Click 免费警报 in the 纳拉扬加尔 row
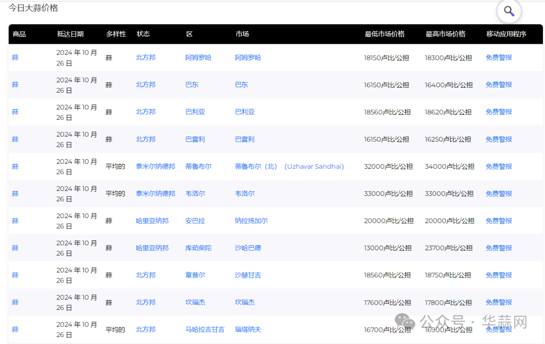The width and height of the screenshot is (545, 344). pyautogui.click(x=499, y=221)
